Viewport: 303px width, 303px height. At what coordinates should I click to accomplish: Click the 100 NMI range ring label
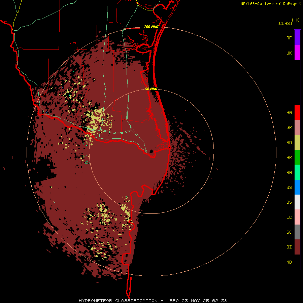[151, 27]
